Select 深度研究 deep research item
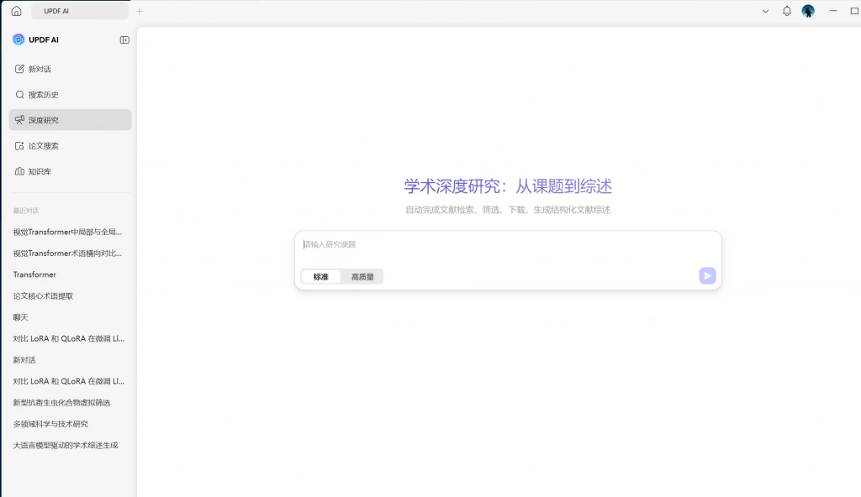The image size is (861, 497). pyautogui.click(x=71, y=119)
